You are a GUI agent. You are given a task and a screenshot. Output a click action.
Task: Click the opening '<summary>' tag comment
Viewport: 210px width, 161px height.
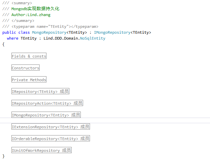point(22,3)
